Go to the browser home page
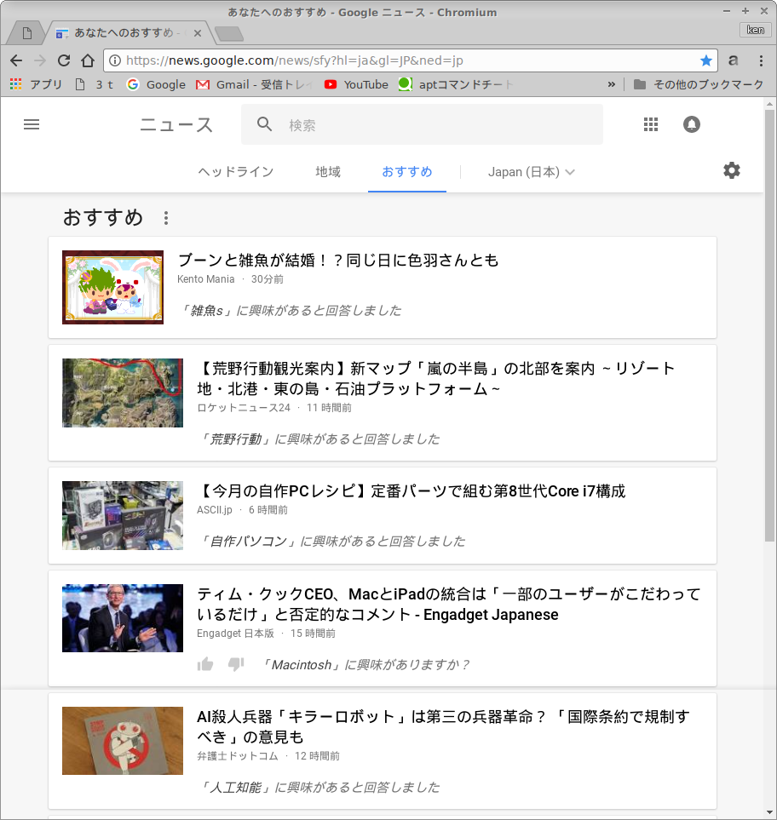 tap(88, 60)
